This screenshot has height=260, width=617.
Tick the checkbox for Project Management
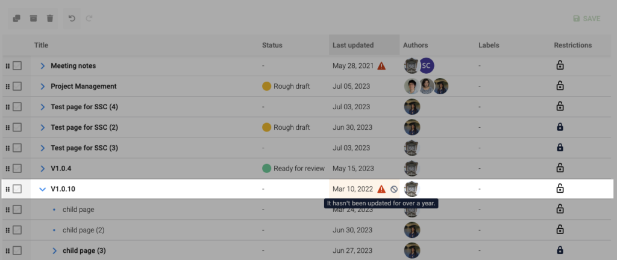tap(17, 86)
